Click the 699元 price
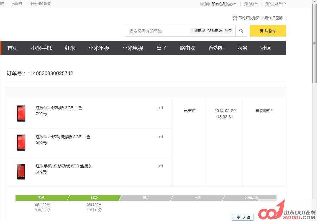The width and height of the screenshot is (317, 221). click(41, 172)
